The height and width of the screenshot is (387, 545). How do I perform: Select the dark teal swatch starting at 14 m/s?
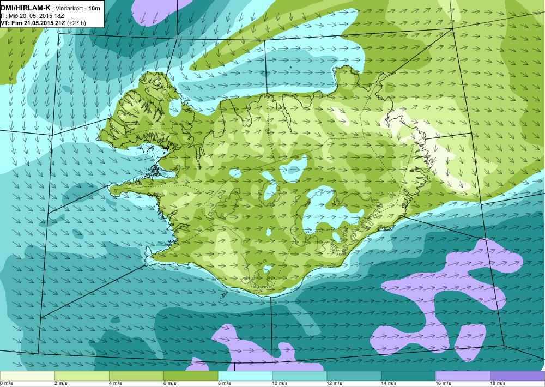[x=409, y=376]
